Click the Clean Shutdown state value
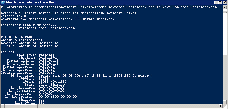This screenshot has height=109, width=228. tap(53, 85)
